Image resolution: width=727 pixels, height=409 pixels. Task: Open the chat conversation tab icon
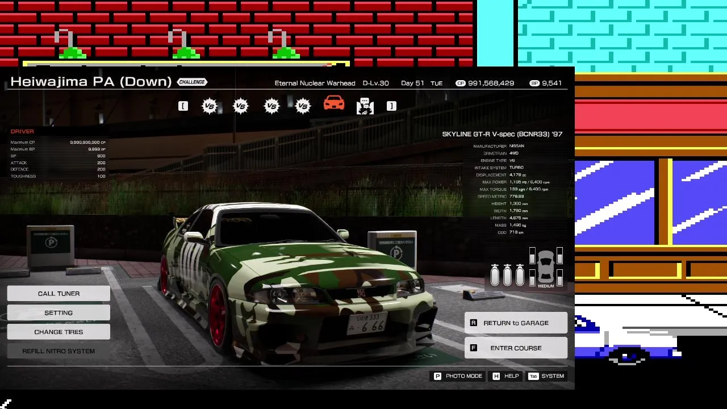pos(365,106)
